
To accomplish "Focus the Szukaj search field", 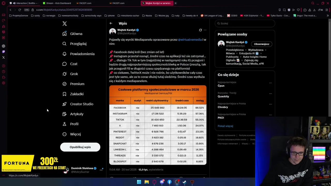I will [245, 23].
